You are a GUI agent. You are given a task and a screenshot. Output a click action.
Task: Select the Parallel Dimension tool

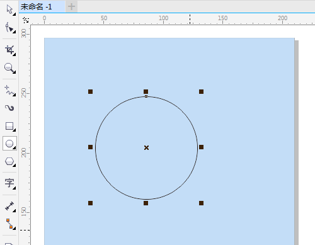click(9, 206)
